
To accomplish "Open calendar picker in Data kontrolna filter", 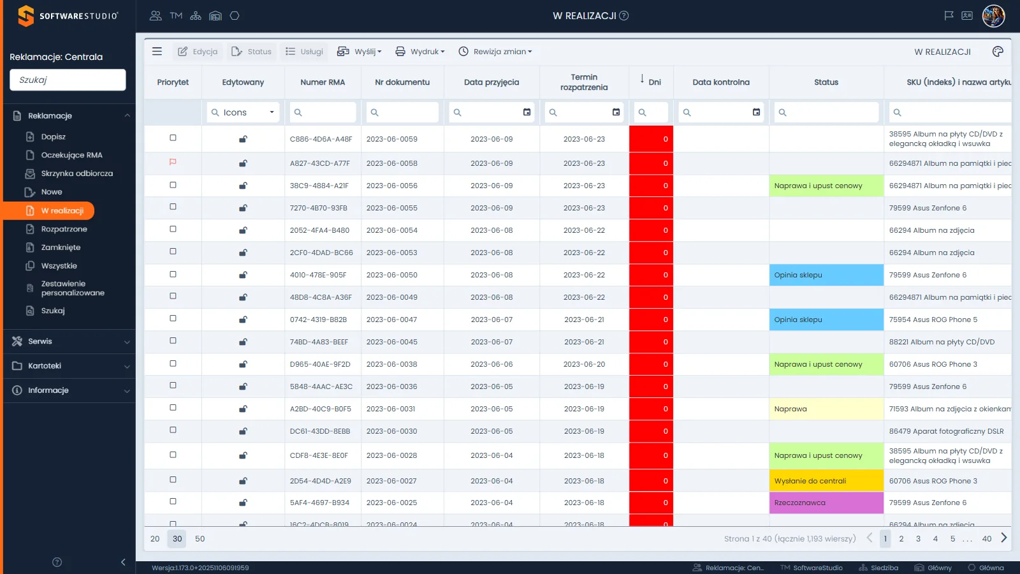I will (756, 112).
